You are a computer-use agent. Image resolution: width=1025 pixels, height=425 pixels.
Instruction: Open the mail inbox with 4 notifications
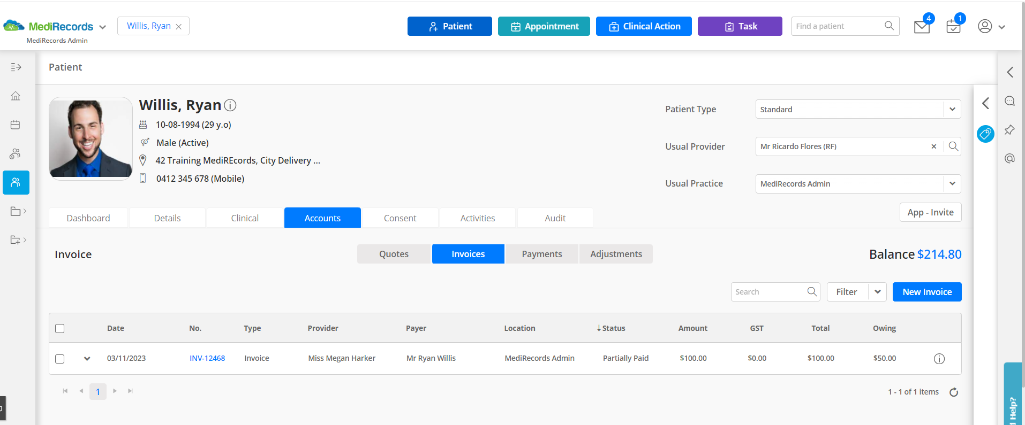923,26
